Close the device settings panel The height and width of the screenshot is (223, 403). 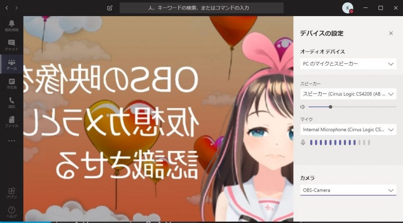point(391,33)
